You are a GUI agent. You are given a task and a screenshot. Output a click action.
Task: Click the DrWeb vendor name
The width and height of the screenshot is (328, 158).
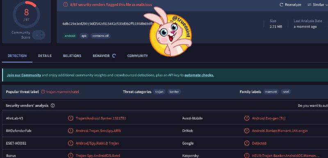pos(187,131)
